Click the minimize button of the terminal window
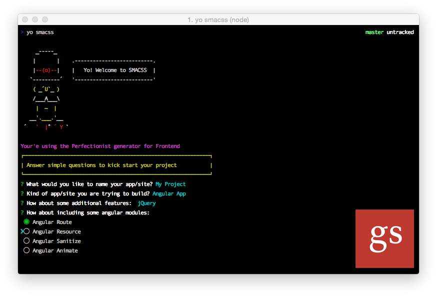The image size is (437, 296). pos(35,19)
